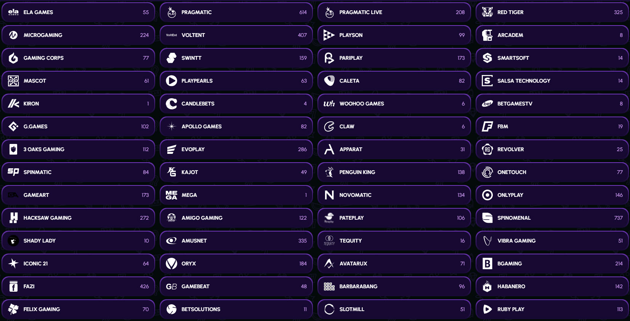Open the Fazi provider page
The width and height of the screenshot is (630, 321).
tap(78, 286)
